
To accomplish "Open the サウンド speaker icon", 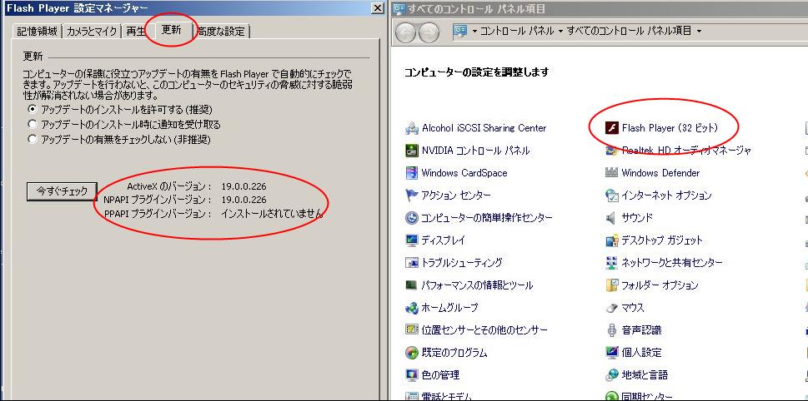I will (x=612, y=218).
